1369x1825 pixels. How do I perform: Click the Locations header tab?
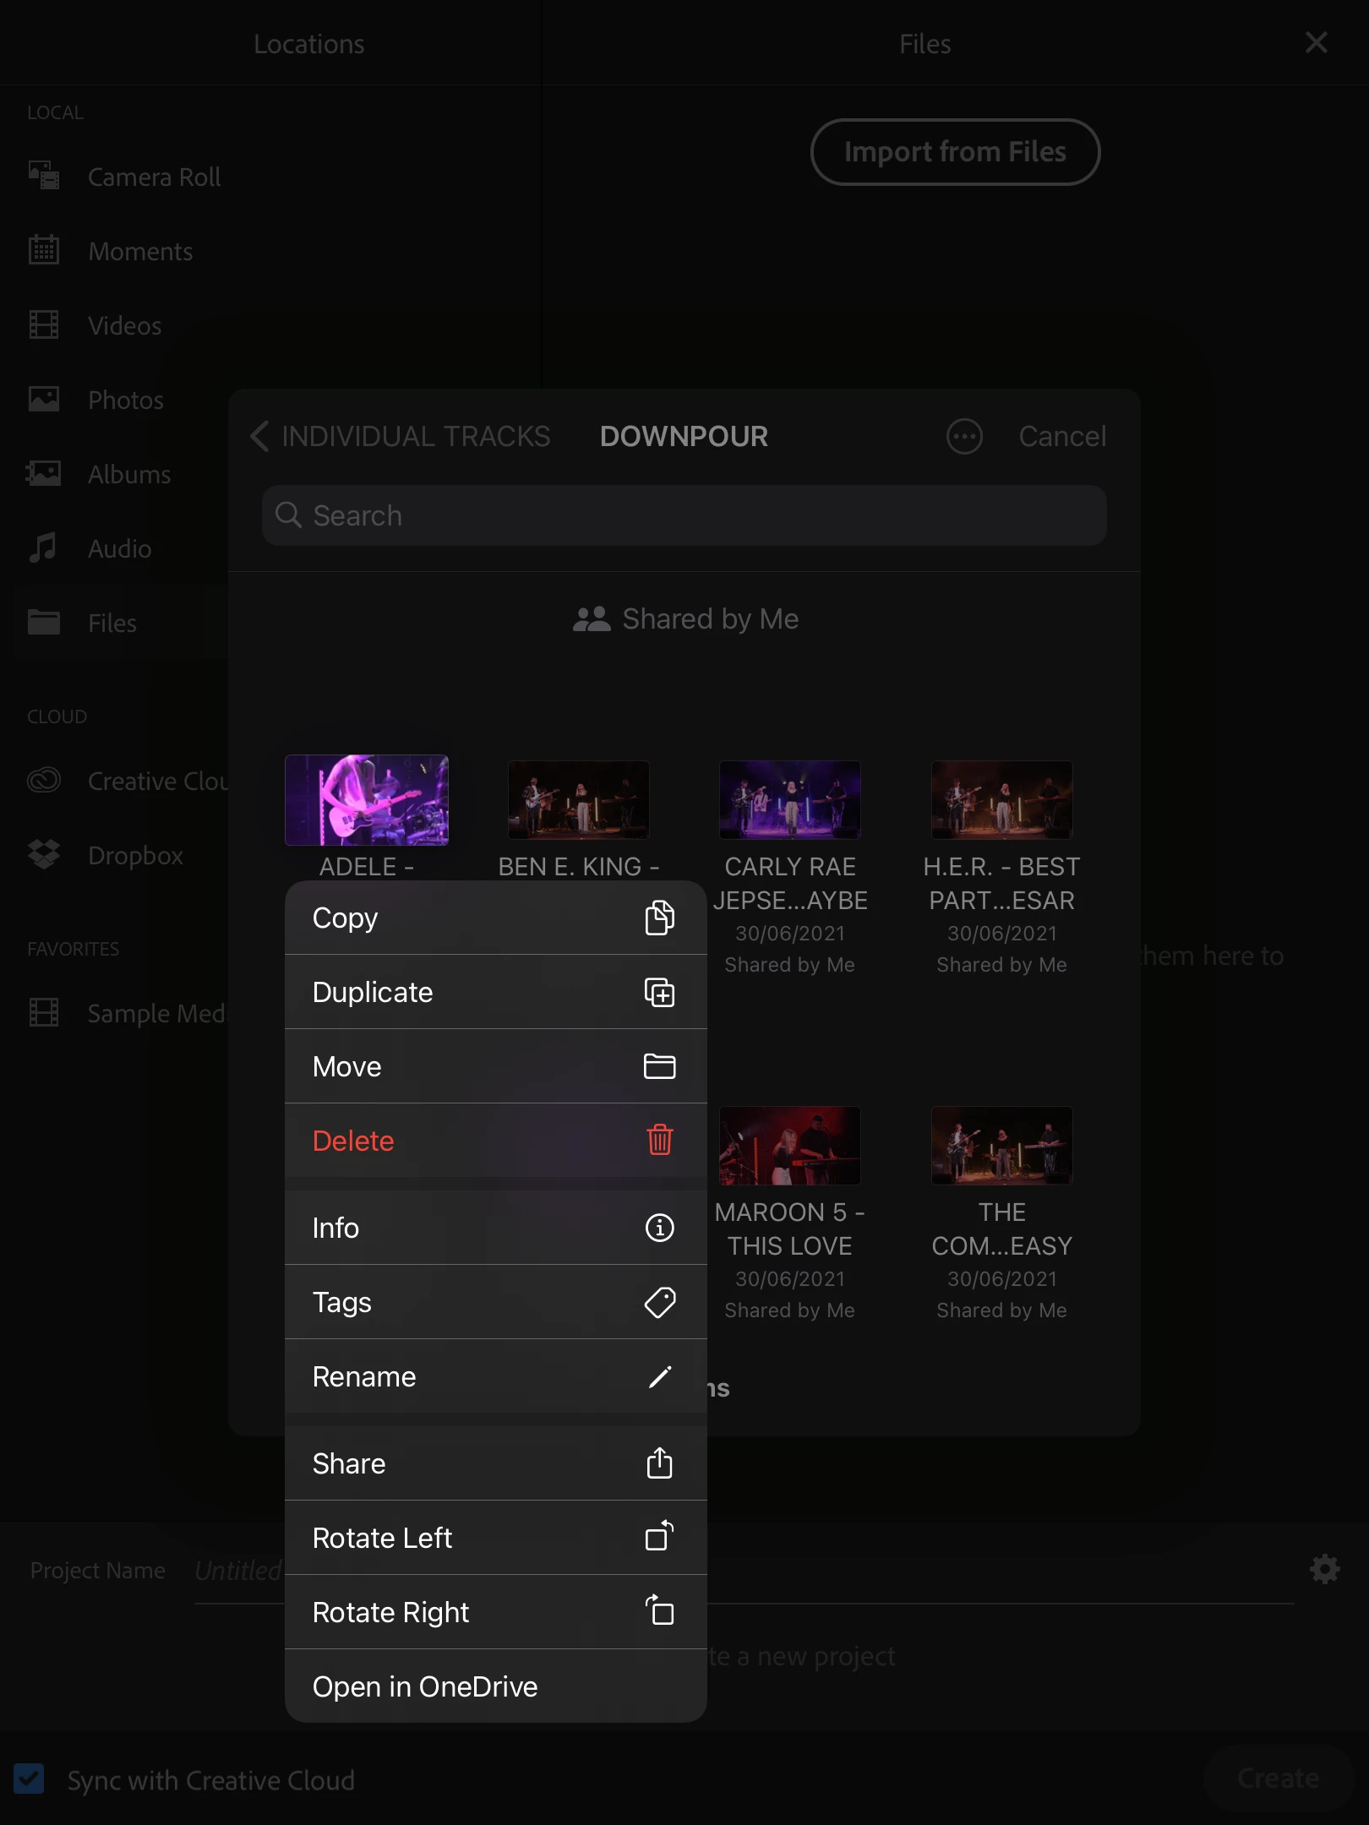point(309,44)
